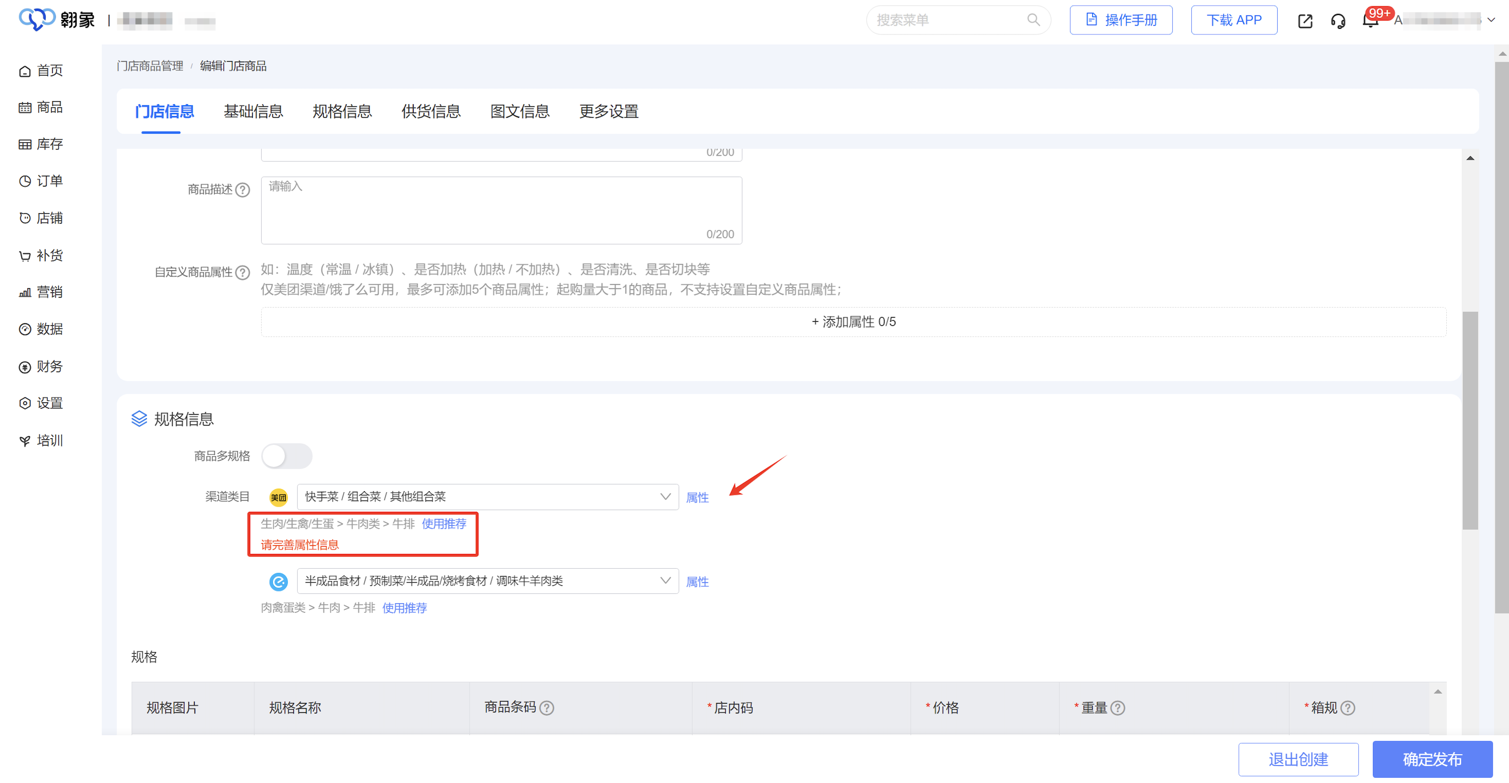
Task: Click the help icon next to 重量
Action: pyautogui.click(x=1118, y=708)
